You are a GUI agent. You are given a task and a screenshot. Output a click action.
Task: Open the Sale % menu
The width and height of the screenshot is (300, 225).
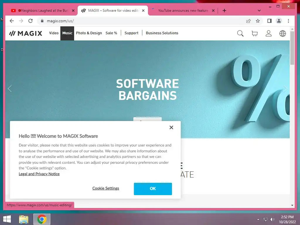pyautogui.click(x=111, y=33)
